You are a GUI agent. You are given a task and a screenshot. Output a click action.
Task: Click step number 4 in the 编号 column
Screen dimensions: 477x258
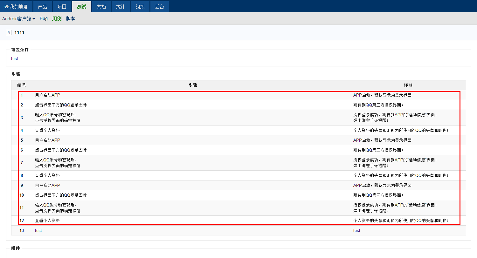coord(22,130)
